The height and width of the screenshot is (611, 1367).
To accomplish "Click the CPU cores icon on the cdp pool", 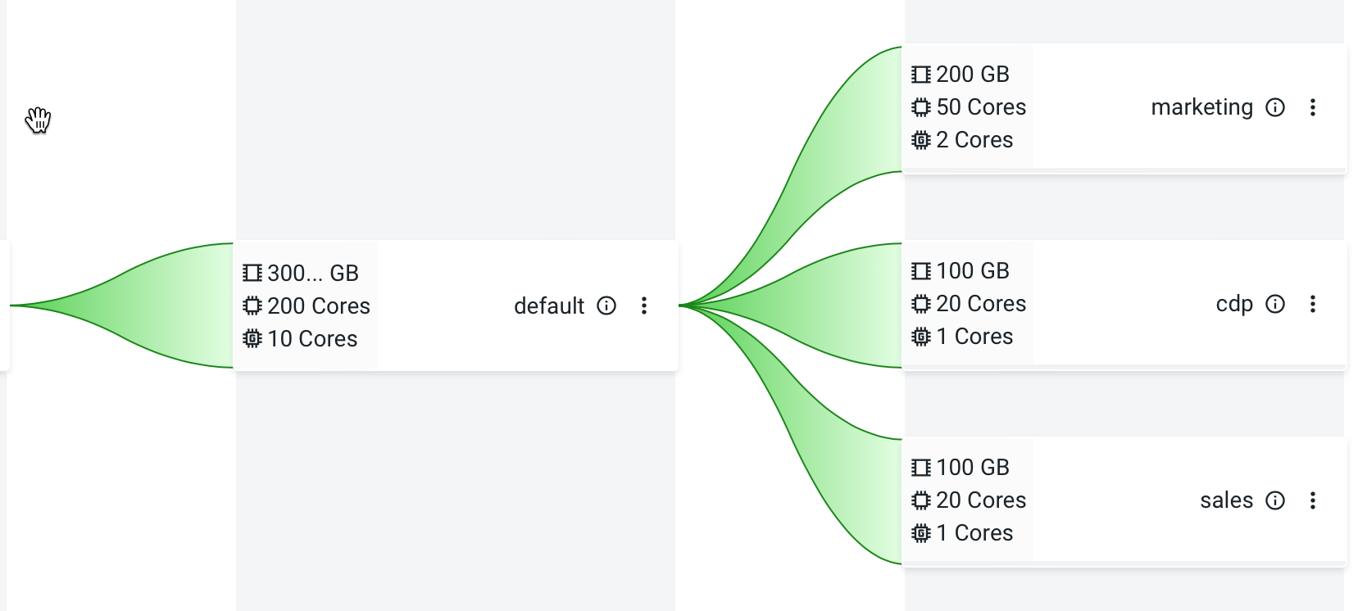I will click(921, 303).
